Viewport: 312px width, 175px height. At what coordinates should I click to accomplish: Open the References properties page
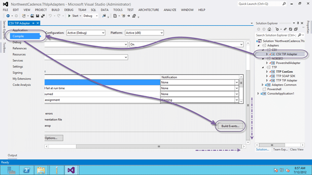(x=19, y=48)
